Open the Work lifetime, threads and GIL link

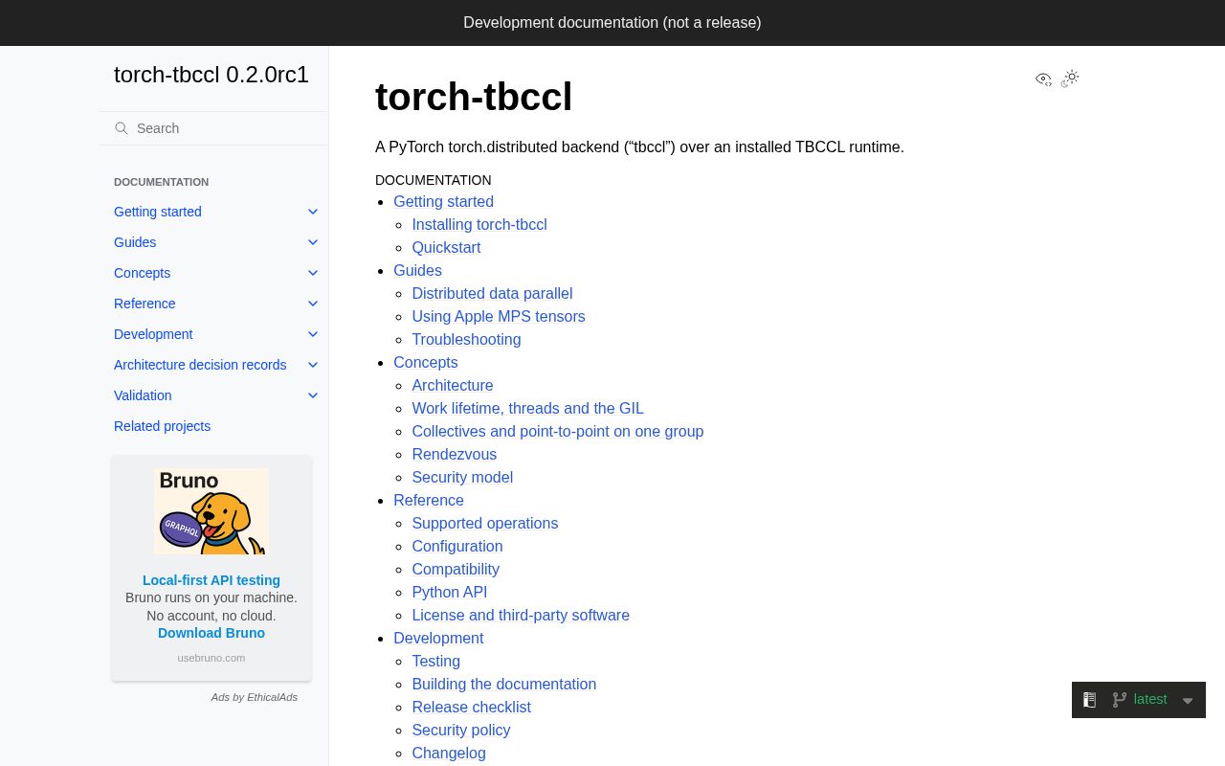tap(527, 408)
